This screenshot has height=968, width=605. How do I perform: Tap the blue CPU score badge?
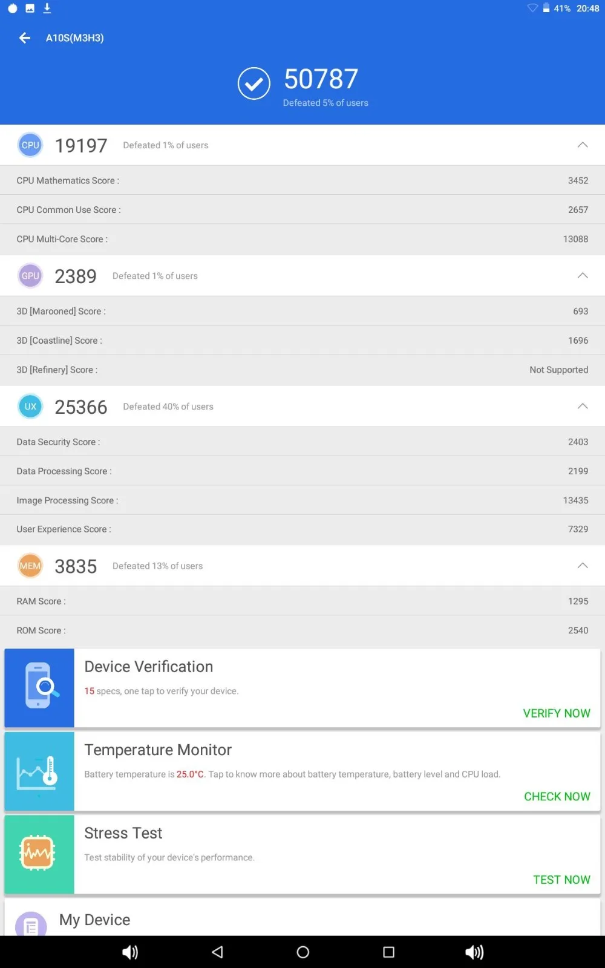tap(30, 145)
